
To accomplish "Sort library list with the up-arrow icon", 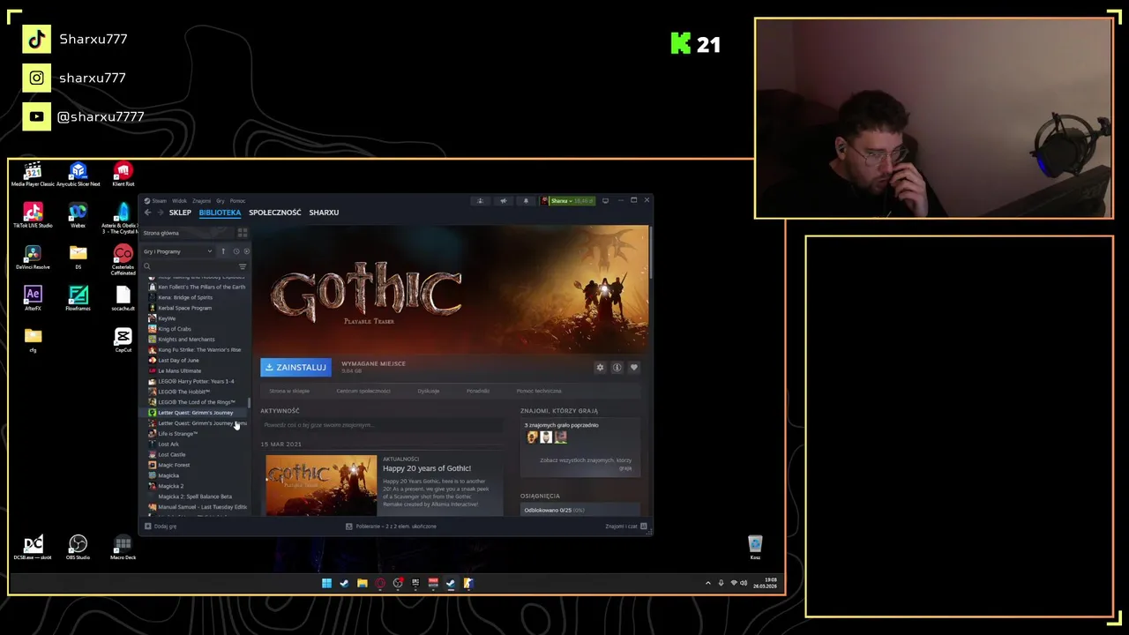I will (x=223, y=251).
